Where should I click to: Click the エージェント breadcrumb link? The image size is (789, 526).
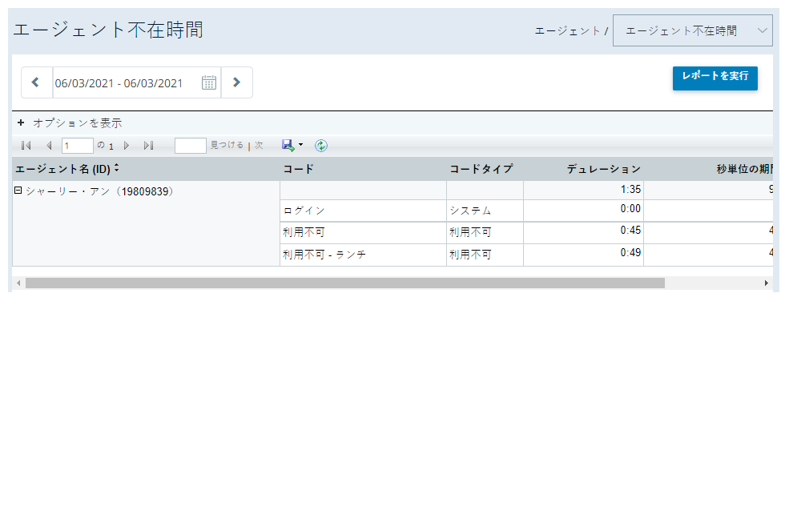coord(568,31)
